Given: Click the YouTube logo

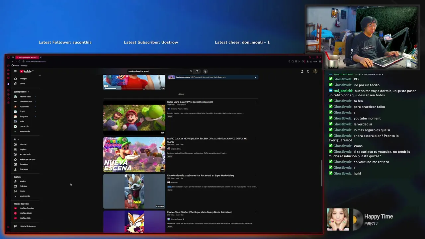Looking at the screenshot, I should pyautogui.click(x=26, y=71).
